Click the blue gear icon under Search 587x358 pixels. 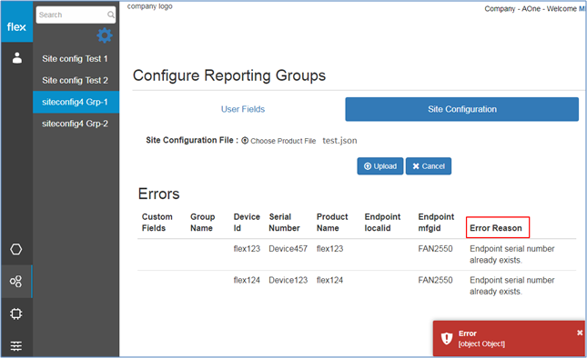(105, 35)
